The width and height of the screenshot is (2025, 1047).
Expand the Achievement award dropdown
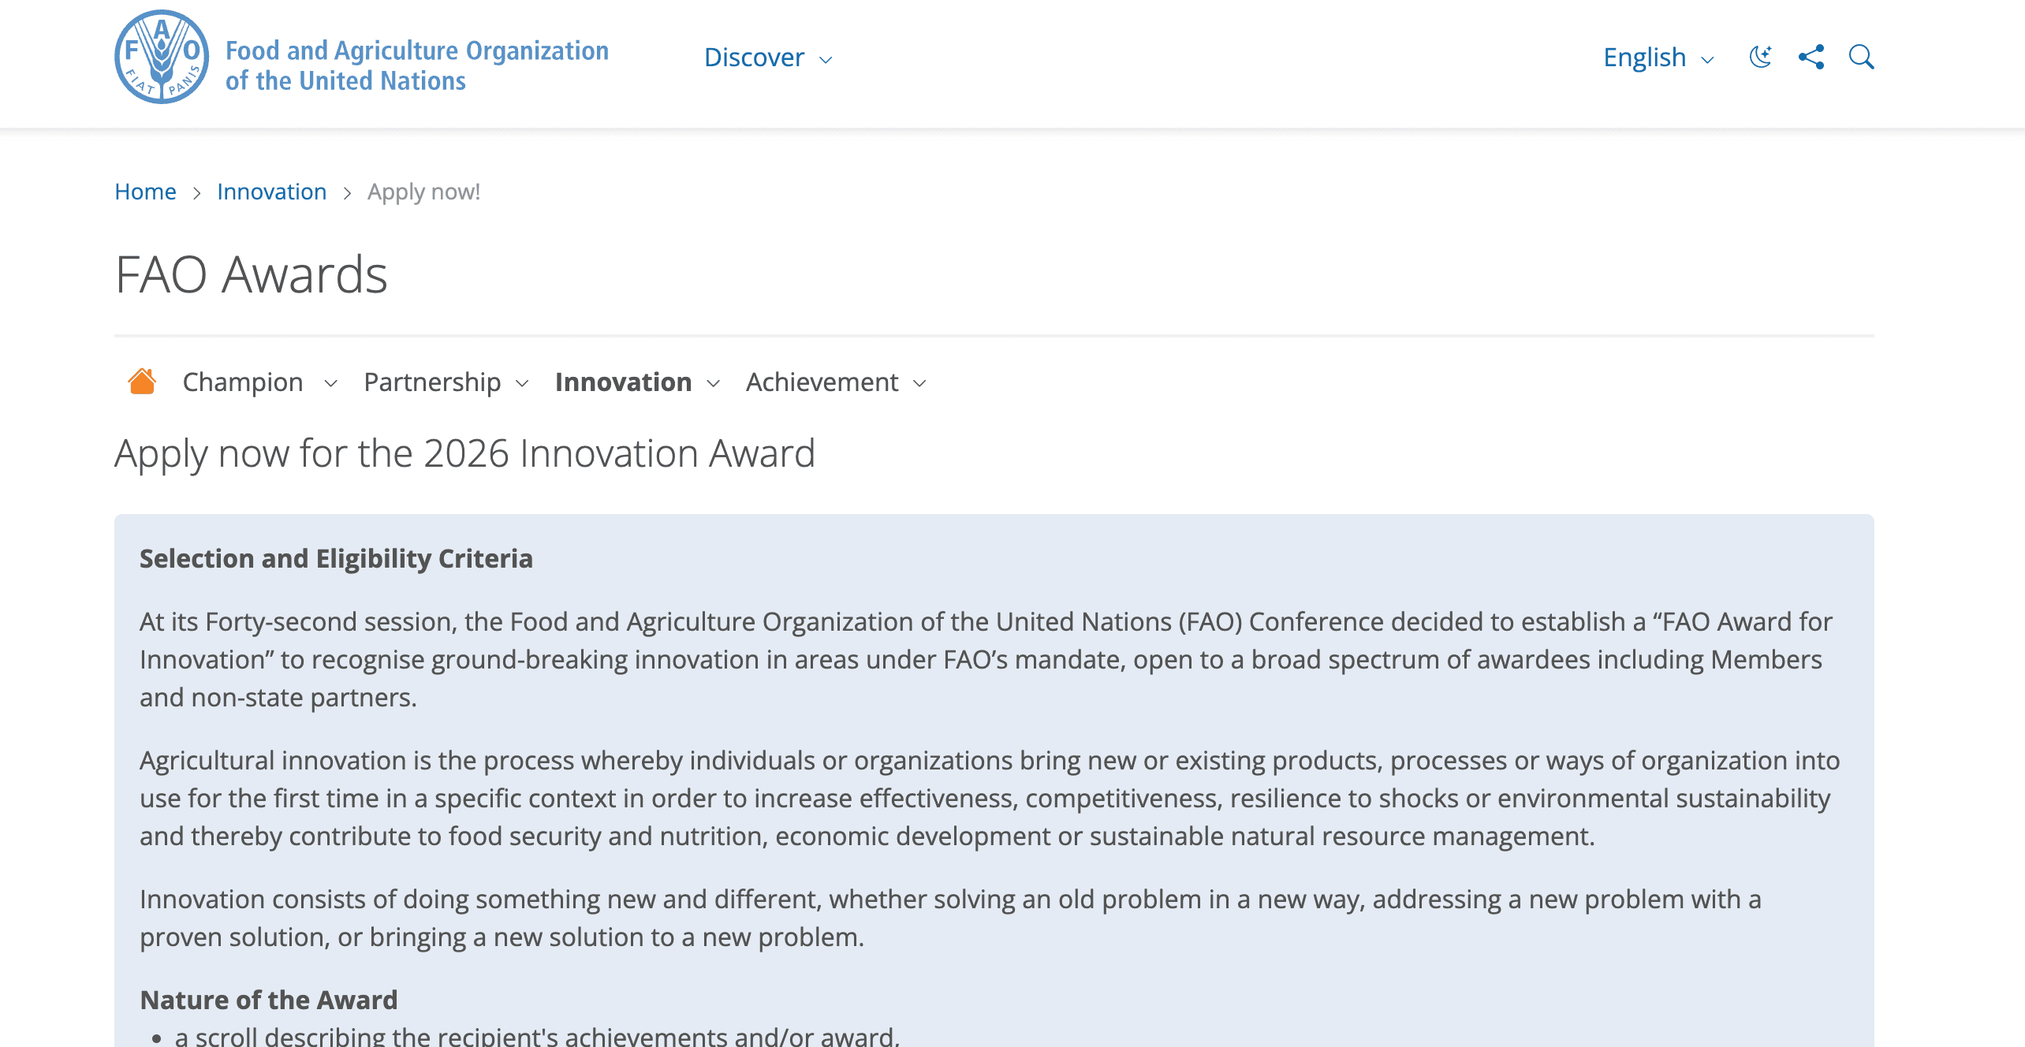(x=920, y=384)
